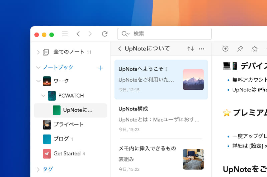Viewport: 267px width, 177px height.
Task: Open the Get Started notebook
Action: pyautogui.click(x=67, y=154)
